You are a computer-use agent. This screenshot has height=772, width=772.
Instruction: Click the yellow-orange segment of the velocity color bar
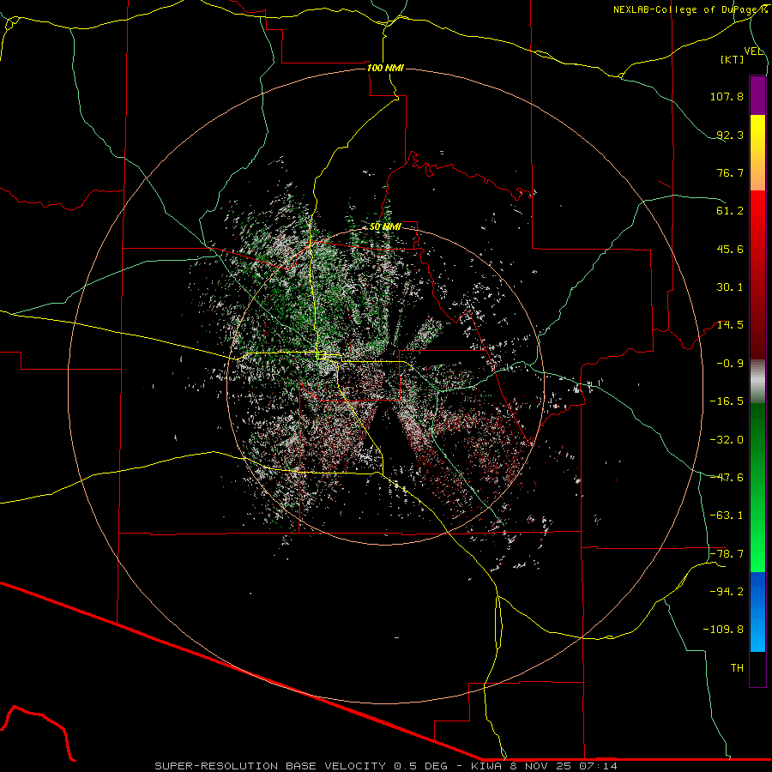coord(757,153)
